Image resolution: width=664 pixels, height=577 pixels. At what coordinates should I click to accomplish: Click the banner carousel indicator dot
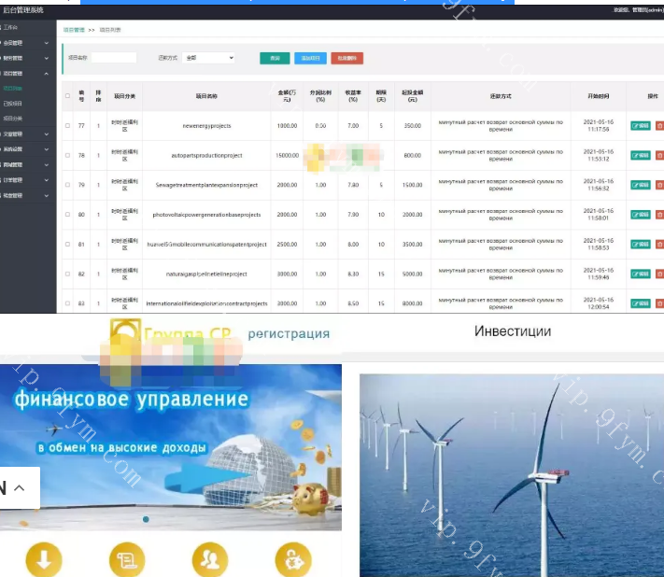click(146, 519)
